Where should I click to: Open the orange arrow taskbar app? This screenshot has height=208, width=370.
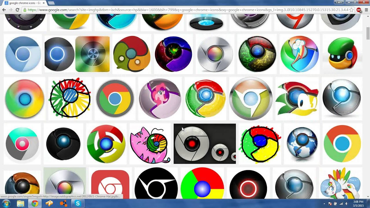tap(49, 204)
